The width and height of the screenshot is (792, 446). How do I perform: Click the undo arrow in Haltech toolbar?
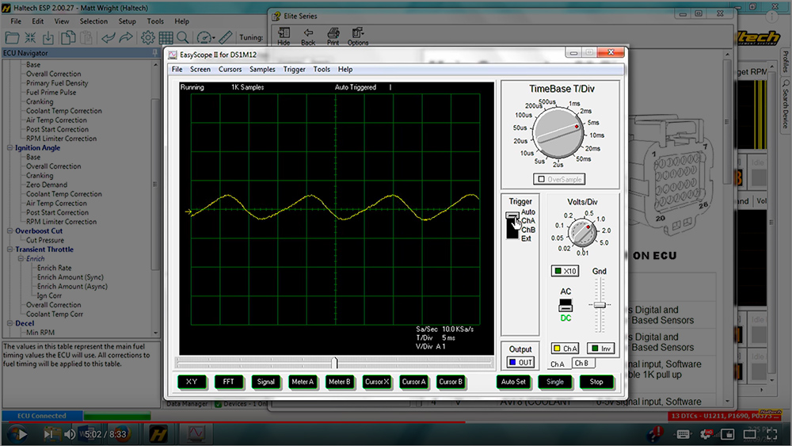(x=108, y=37)
